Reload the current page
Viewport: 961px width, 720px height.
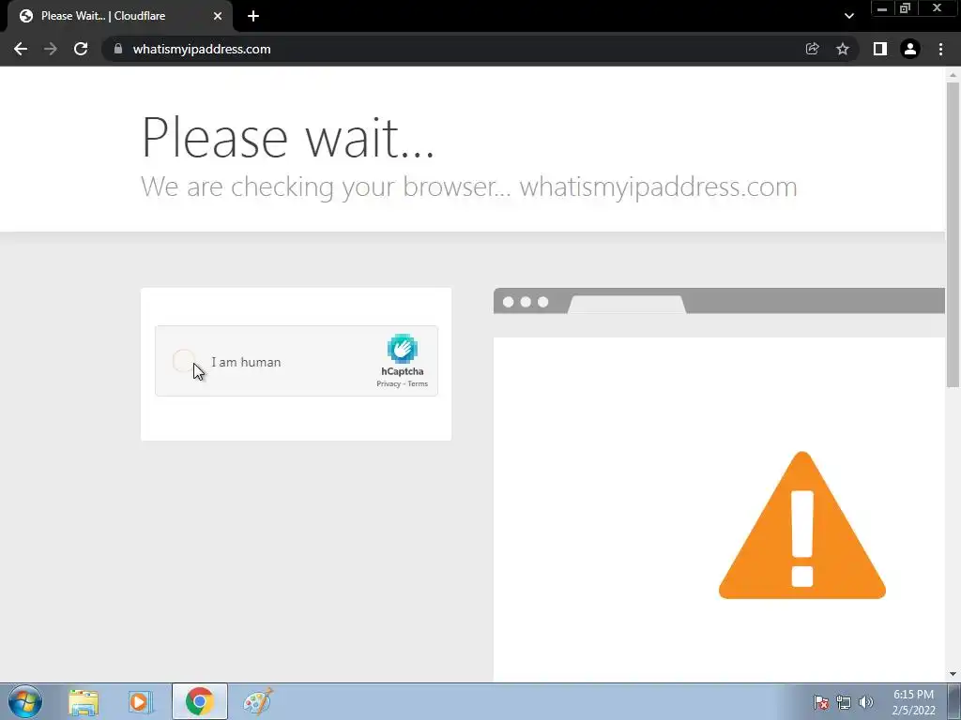[x=81, y=49]
